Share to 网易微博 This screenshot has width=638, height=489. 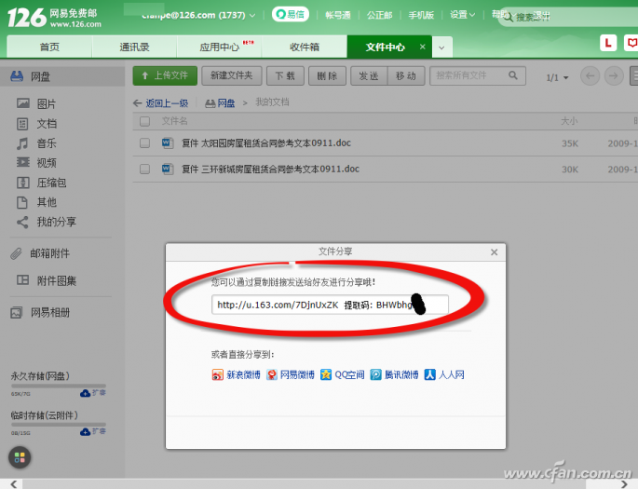click(x=290, y=374)
